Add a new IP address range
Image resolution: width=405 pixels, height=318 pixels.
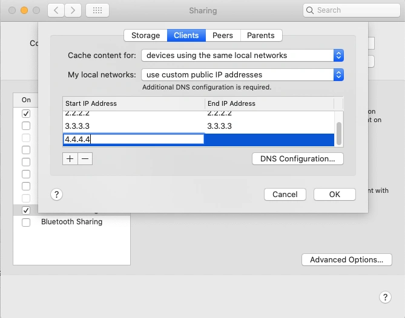click(x=70, y=158)
